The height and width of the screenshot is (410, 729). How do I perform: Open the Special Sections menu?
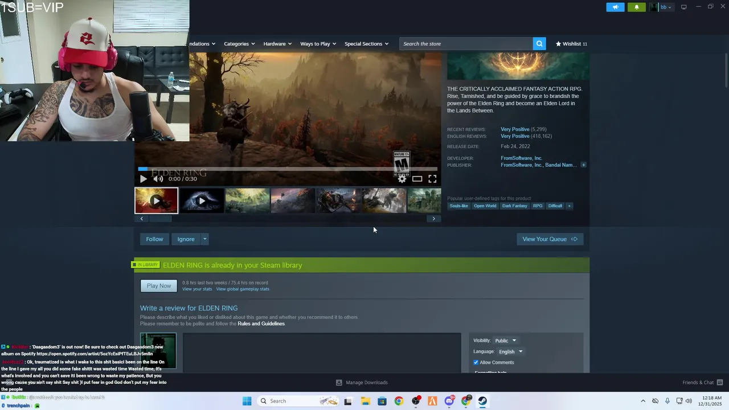point(366,44)
